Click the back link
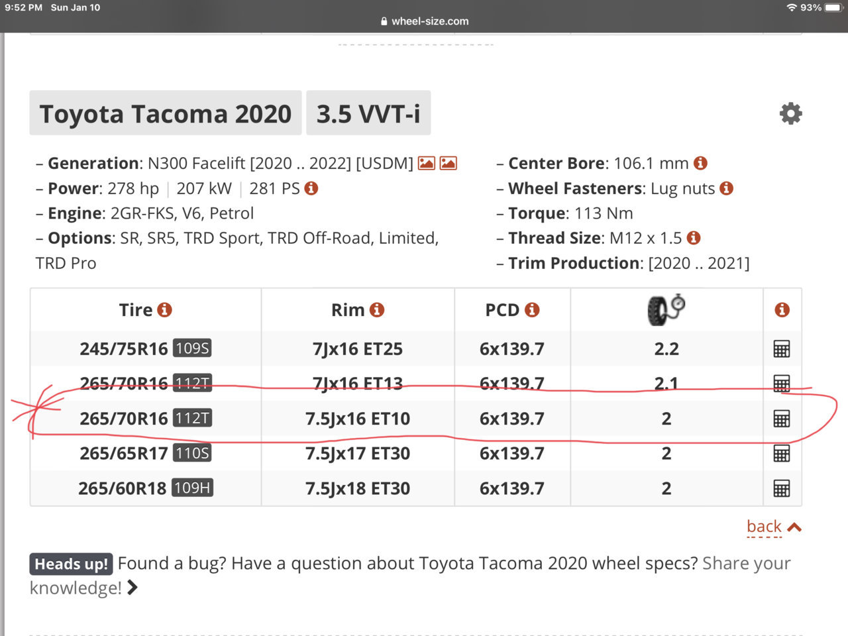 pos(764,527)
